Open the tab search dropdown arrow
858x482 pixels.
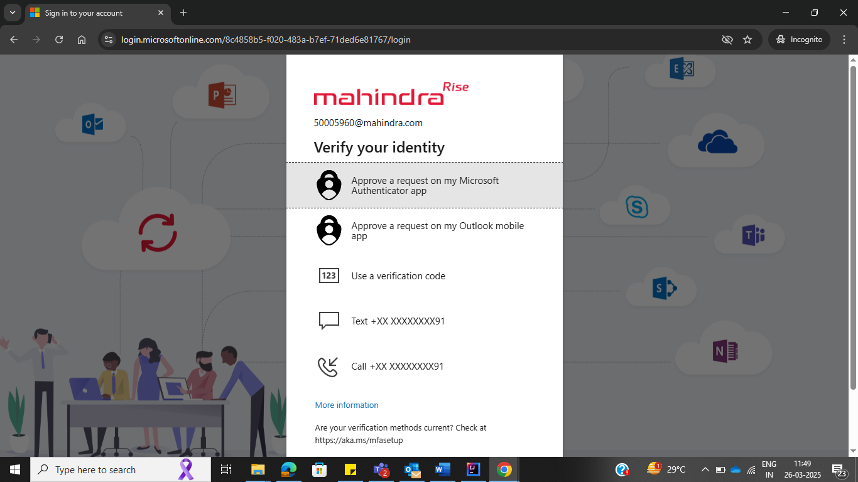coord(12,13)
